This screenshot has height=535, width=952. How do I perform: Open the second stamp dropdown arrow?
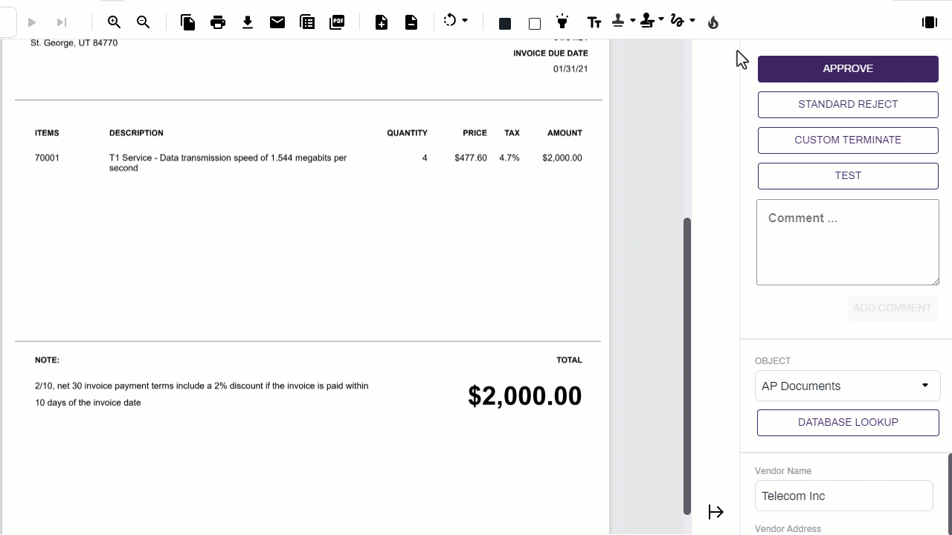click(x=661, y=21)
